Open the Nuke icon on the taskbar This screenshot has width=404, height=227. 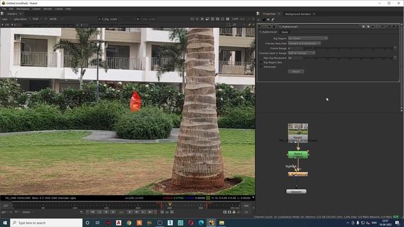tap(211, 223)
